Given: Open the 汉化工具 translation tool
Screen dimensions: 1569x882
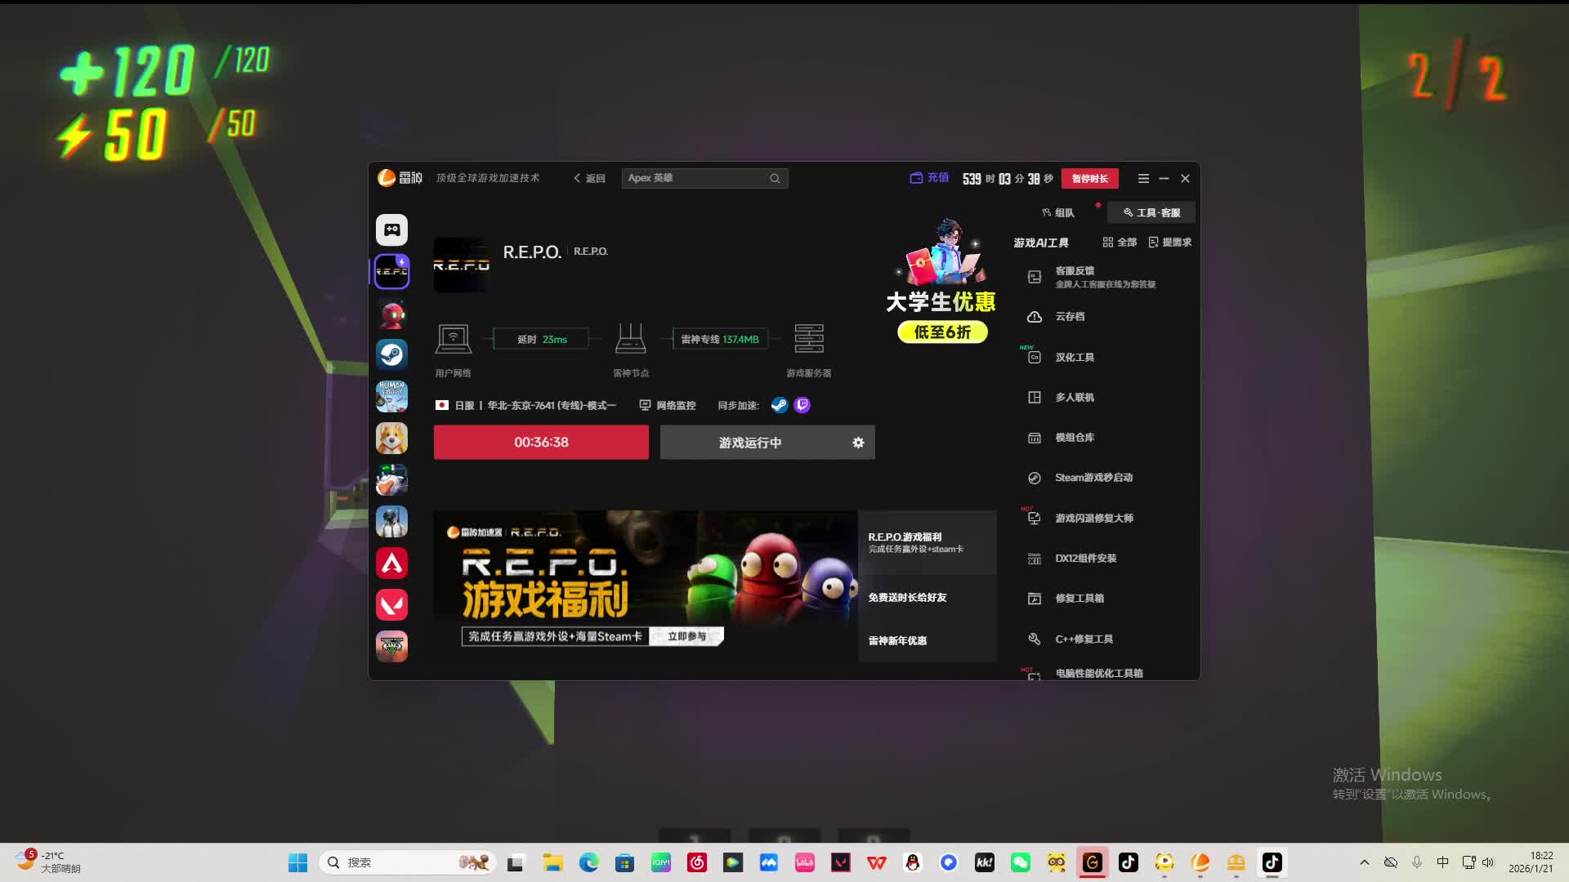Looking at the screenshot, I should 1074,358.
